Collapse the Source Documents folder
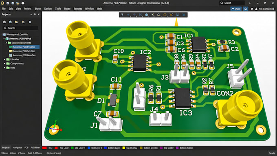Screen dimensions: 277x156 click(6, 43)
